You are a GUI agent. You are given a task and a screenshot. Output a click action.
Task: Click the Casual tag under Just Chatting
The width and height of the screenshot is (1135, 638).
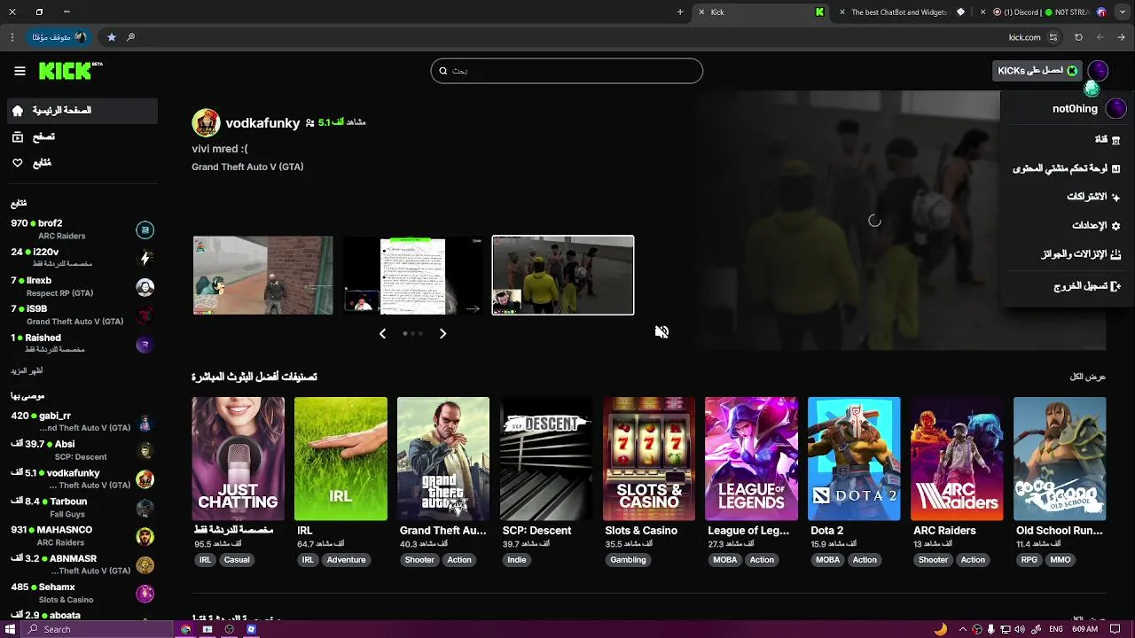click(237, 560)
